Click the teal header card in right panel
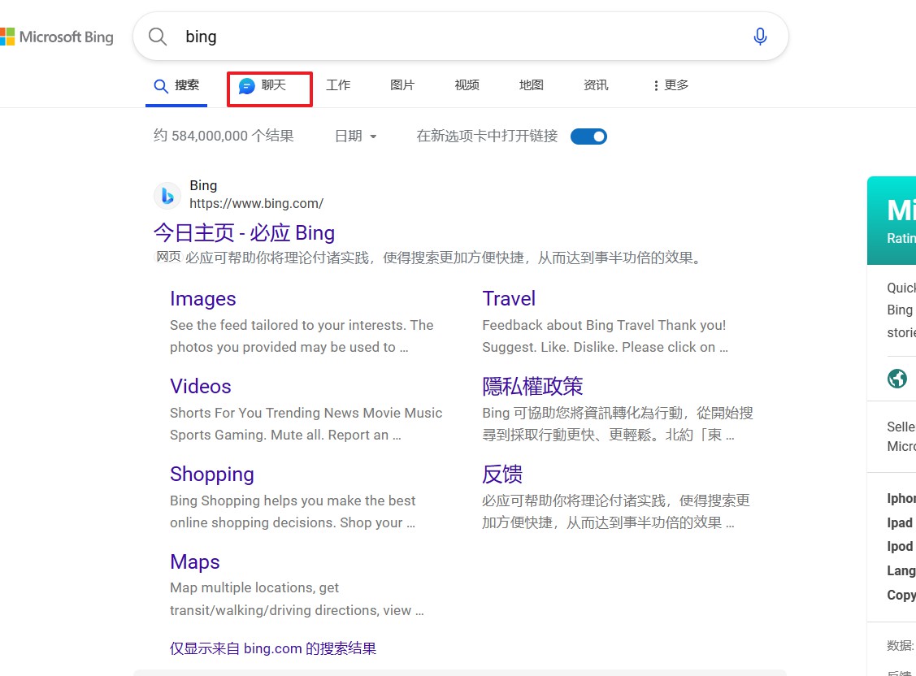This screenshot has width=916, height=676. (892, 221)
